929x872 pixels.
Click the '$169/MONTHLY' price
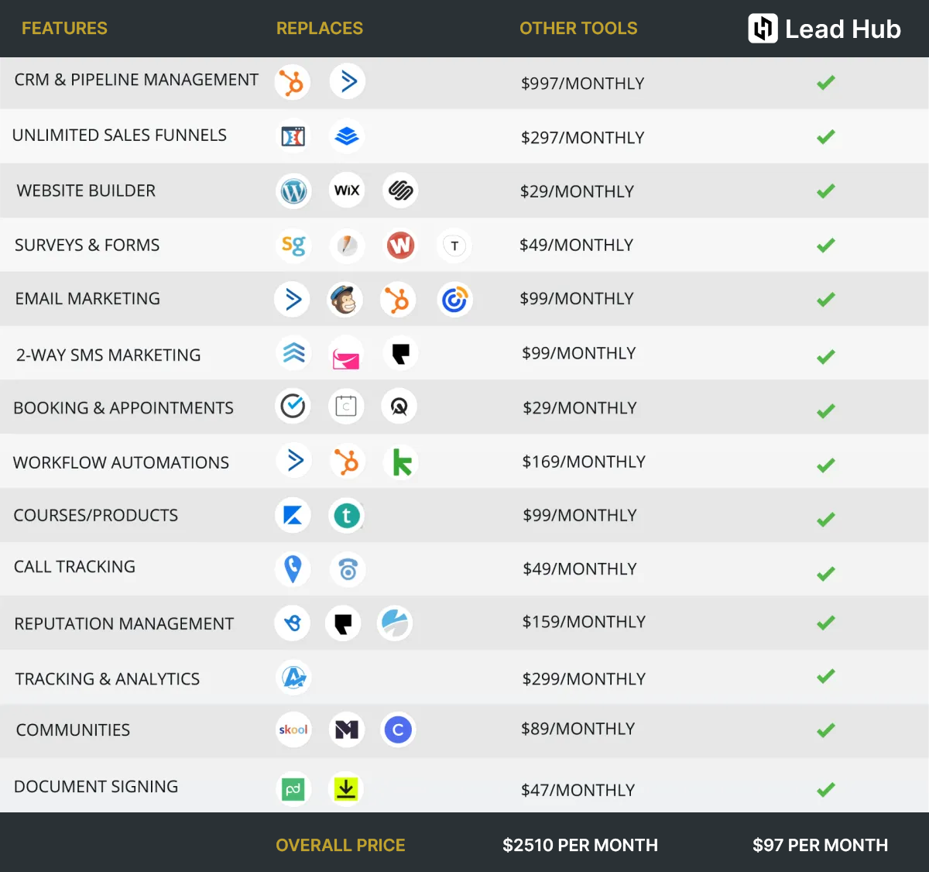tap(584, 462)
